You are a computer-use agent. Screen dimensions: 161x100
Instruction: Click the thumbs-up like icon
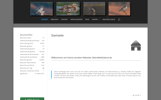pyautogui.click(x=133, y=95)
